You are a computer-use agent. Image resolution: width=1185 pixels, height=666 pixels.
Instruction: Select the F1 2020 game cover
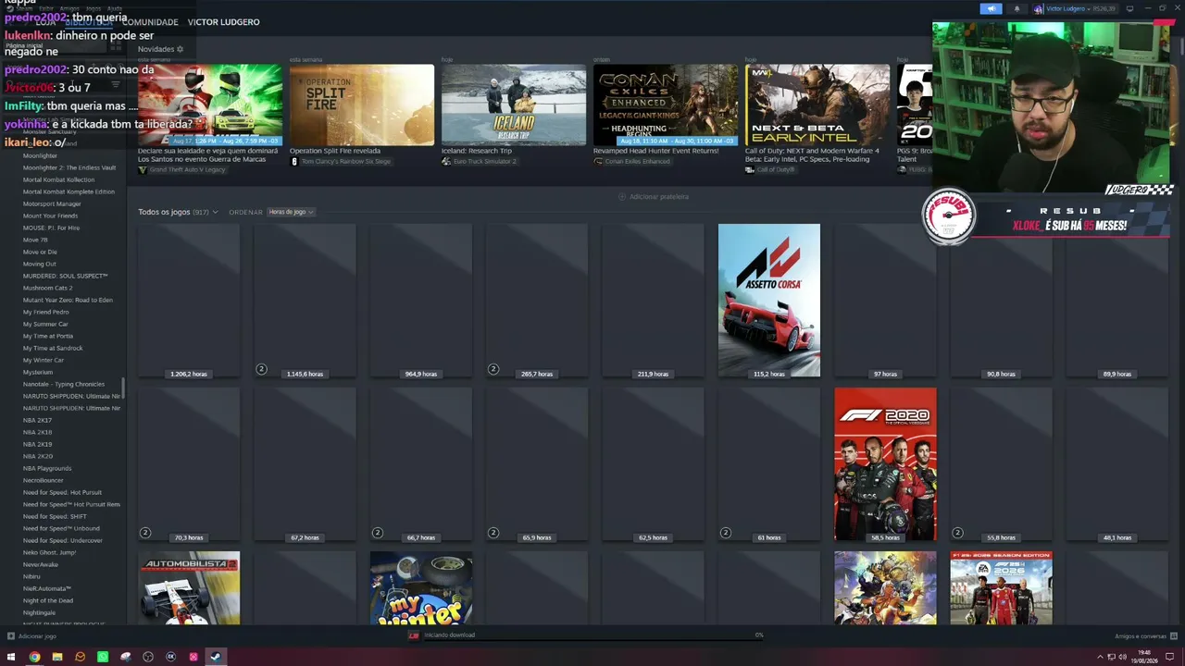[x=885, y=464]
